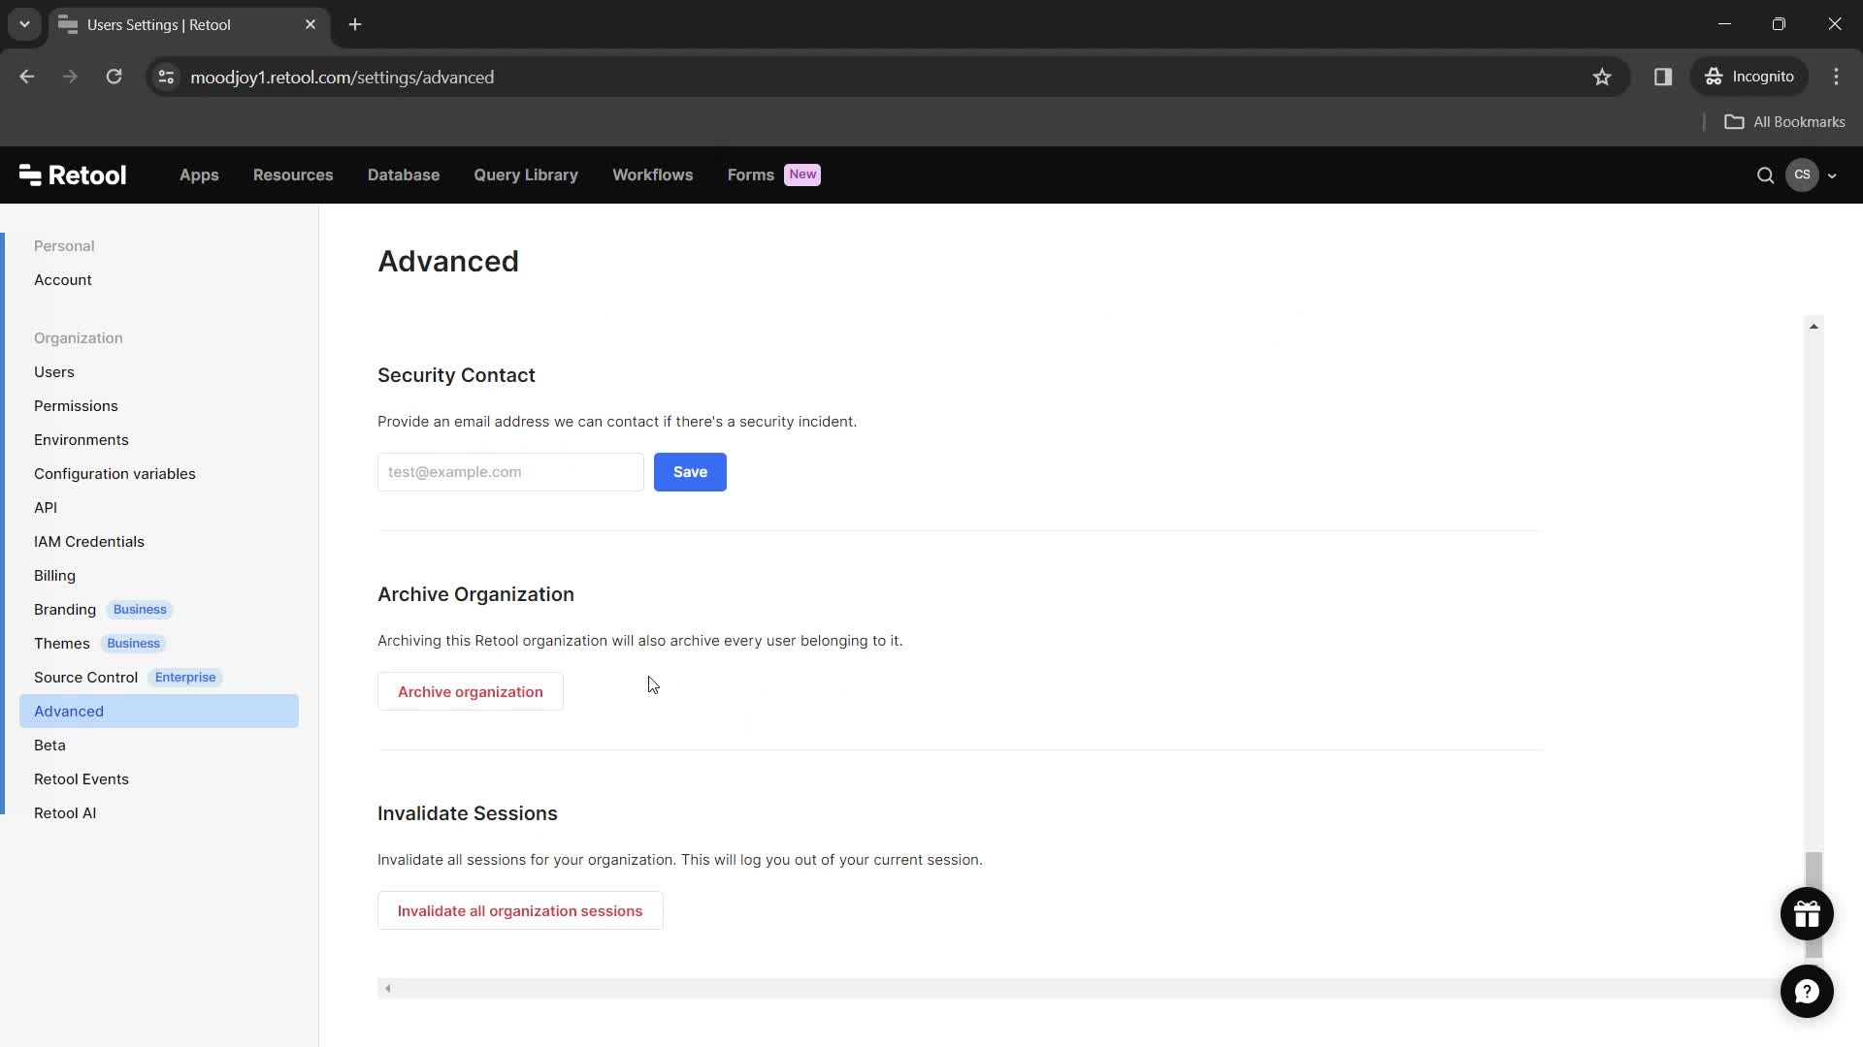Open Apps navigation menu
The width and height of the screenshot is (1863, 1047).
pos(200,174)
